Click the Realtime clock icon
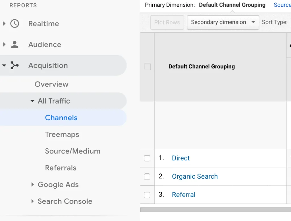This screenshot has width=291, height=221. point(14,24)
